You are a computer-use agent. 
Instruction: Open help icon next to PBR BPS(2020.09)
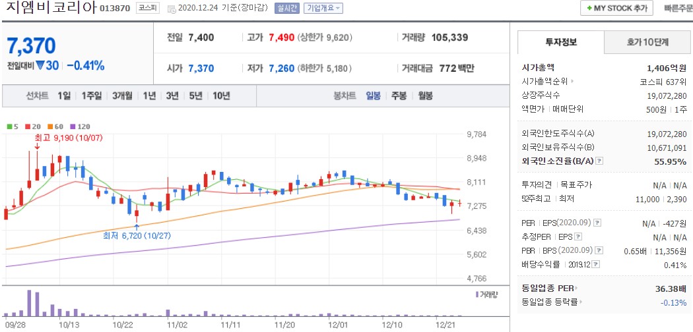(599, 250)
